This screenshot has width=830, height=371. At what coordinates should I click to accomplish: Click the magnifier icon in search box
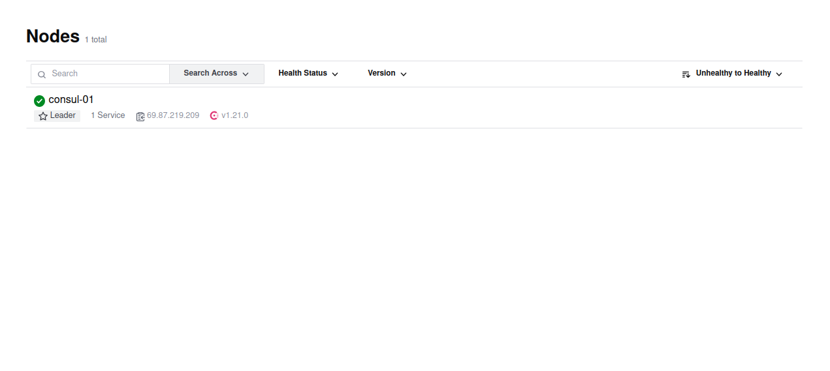coord(42,74)
